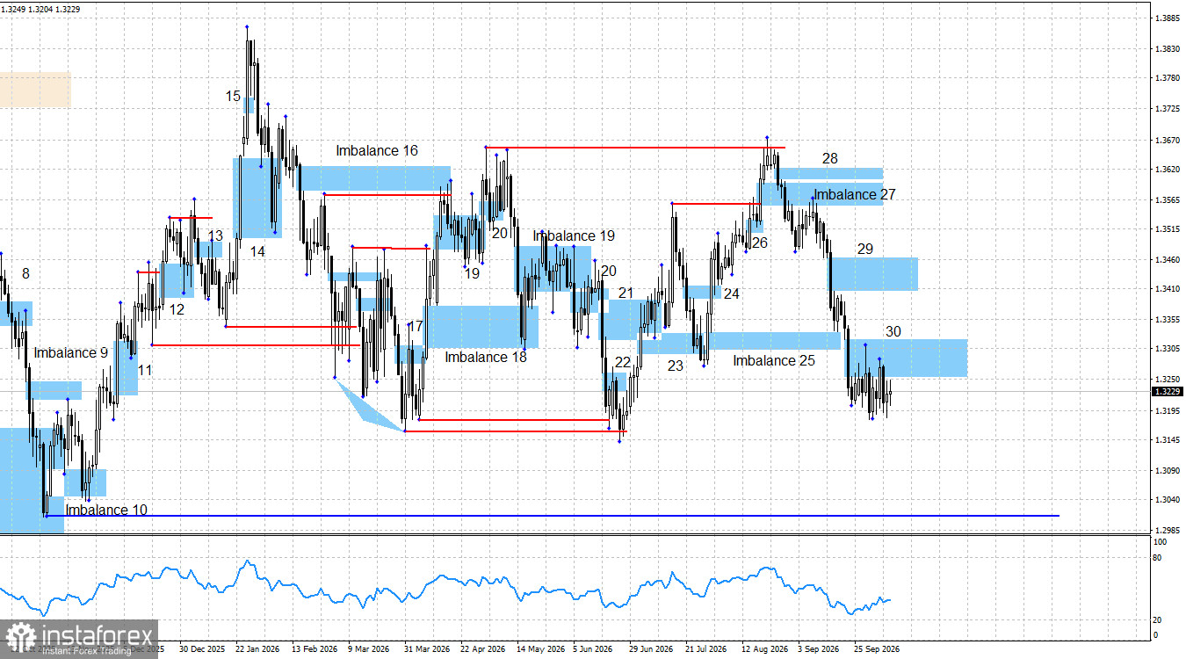Click zone label "13"
This screenshot has height=659, width=1186.
click(215, 236)
